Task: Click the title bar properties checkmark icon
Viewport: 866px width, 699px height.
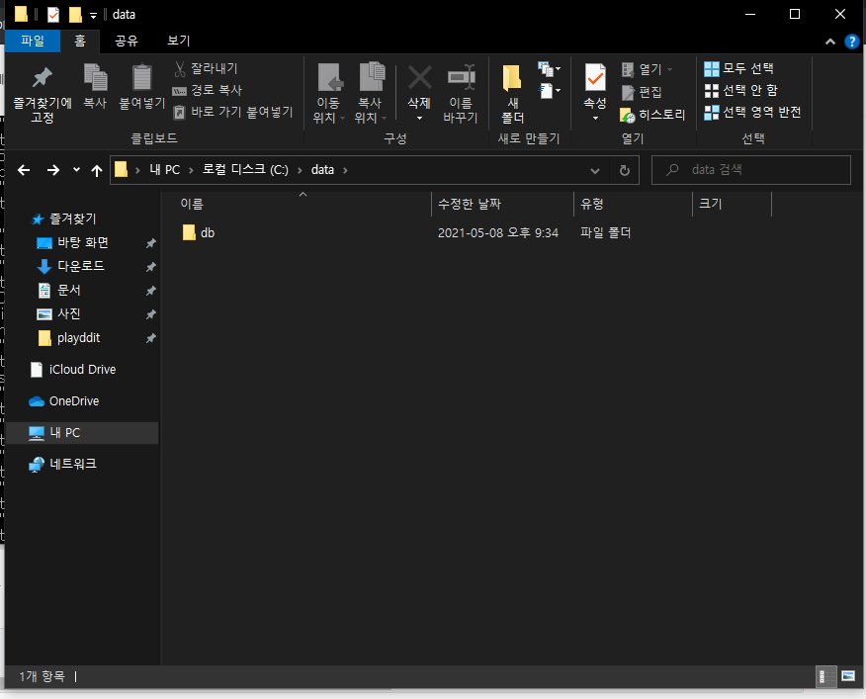Action: click(x=53, y=15)
